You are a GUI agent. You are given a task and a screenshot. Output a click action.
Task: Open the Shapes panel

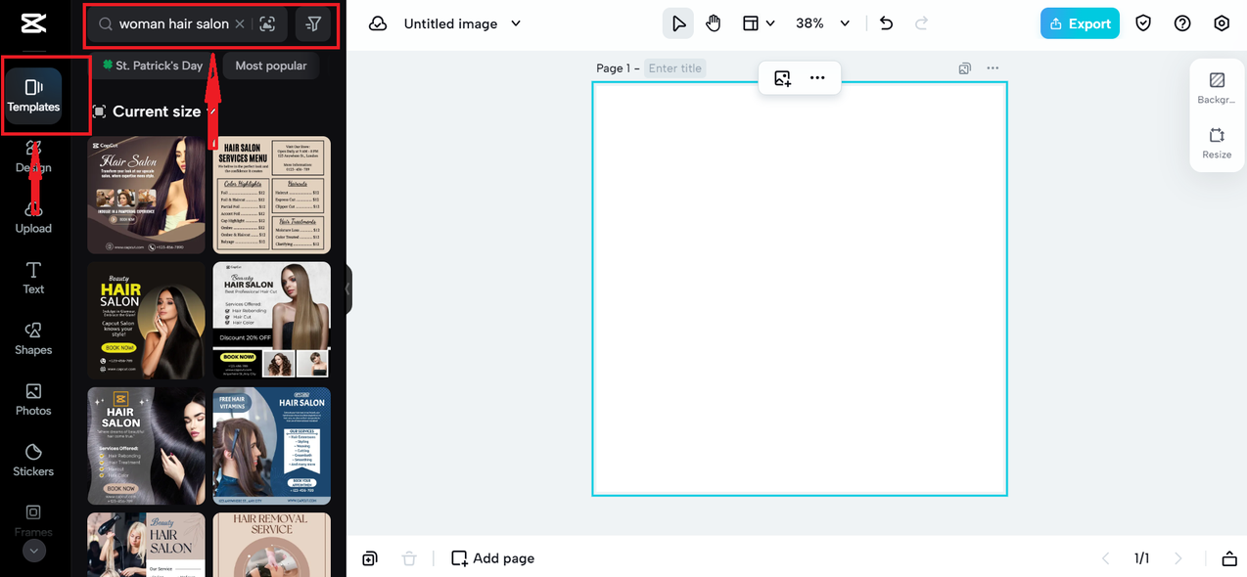(33, 338)
